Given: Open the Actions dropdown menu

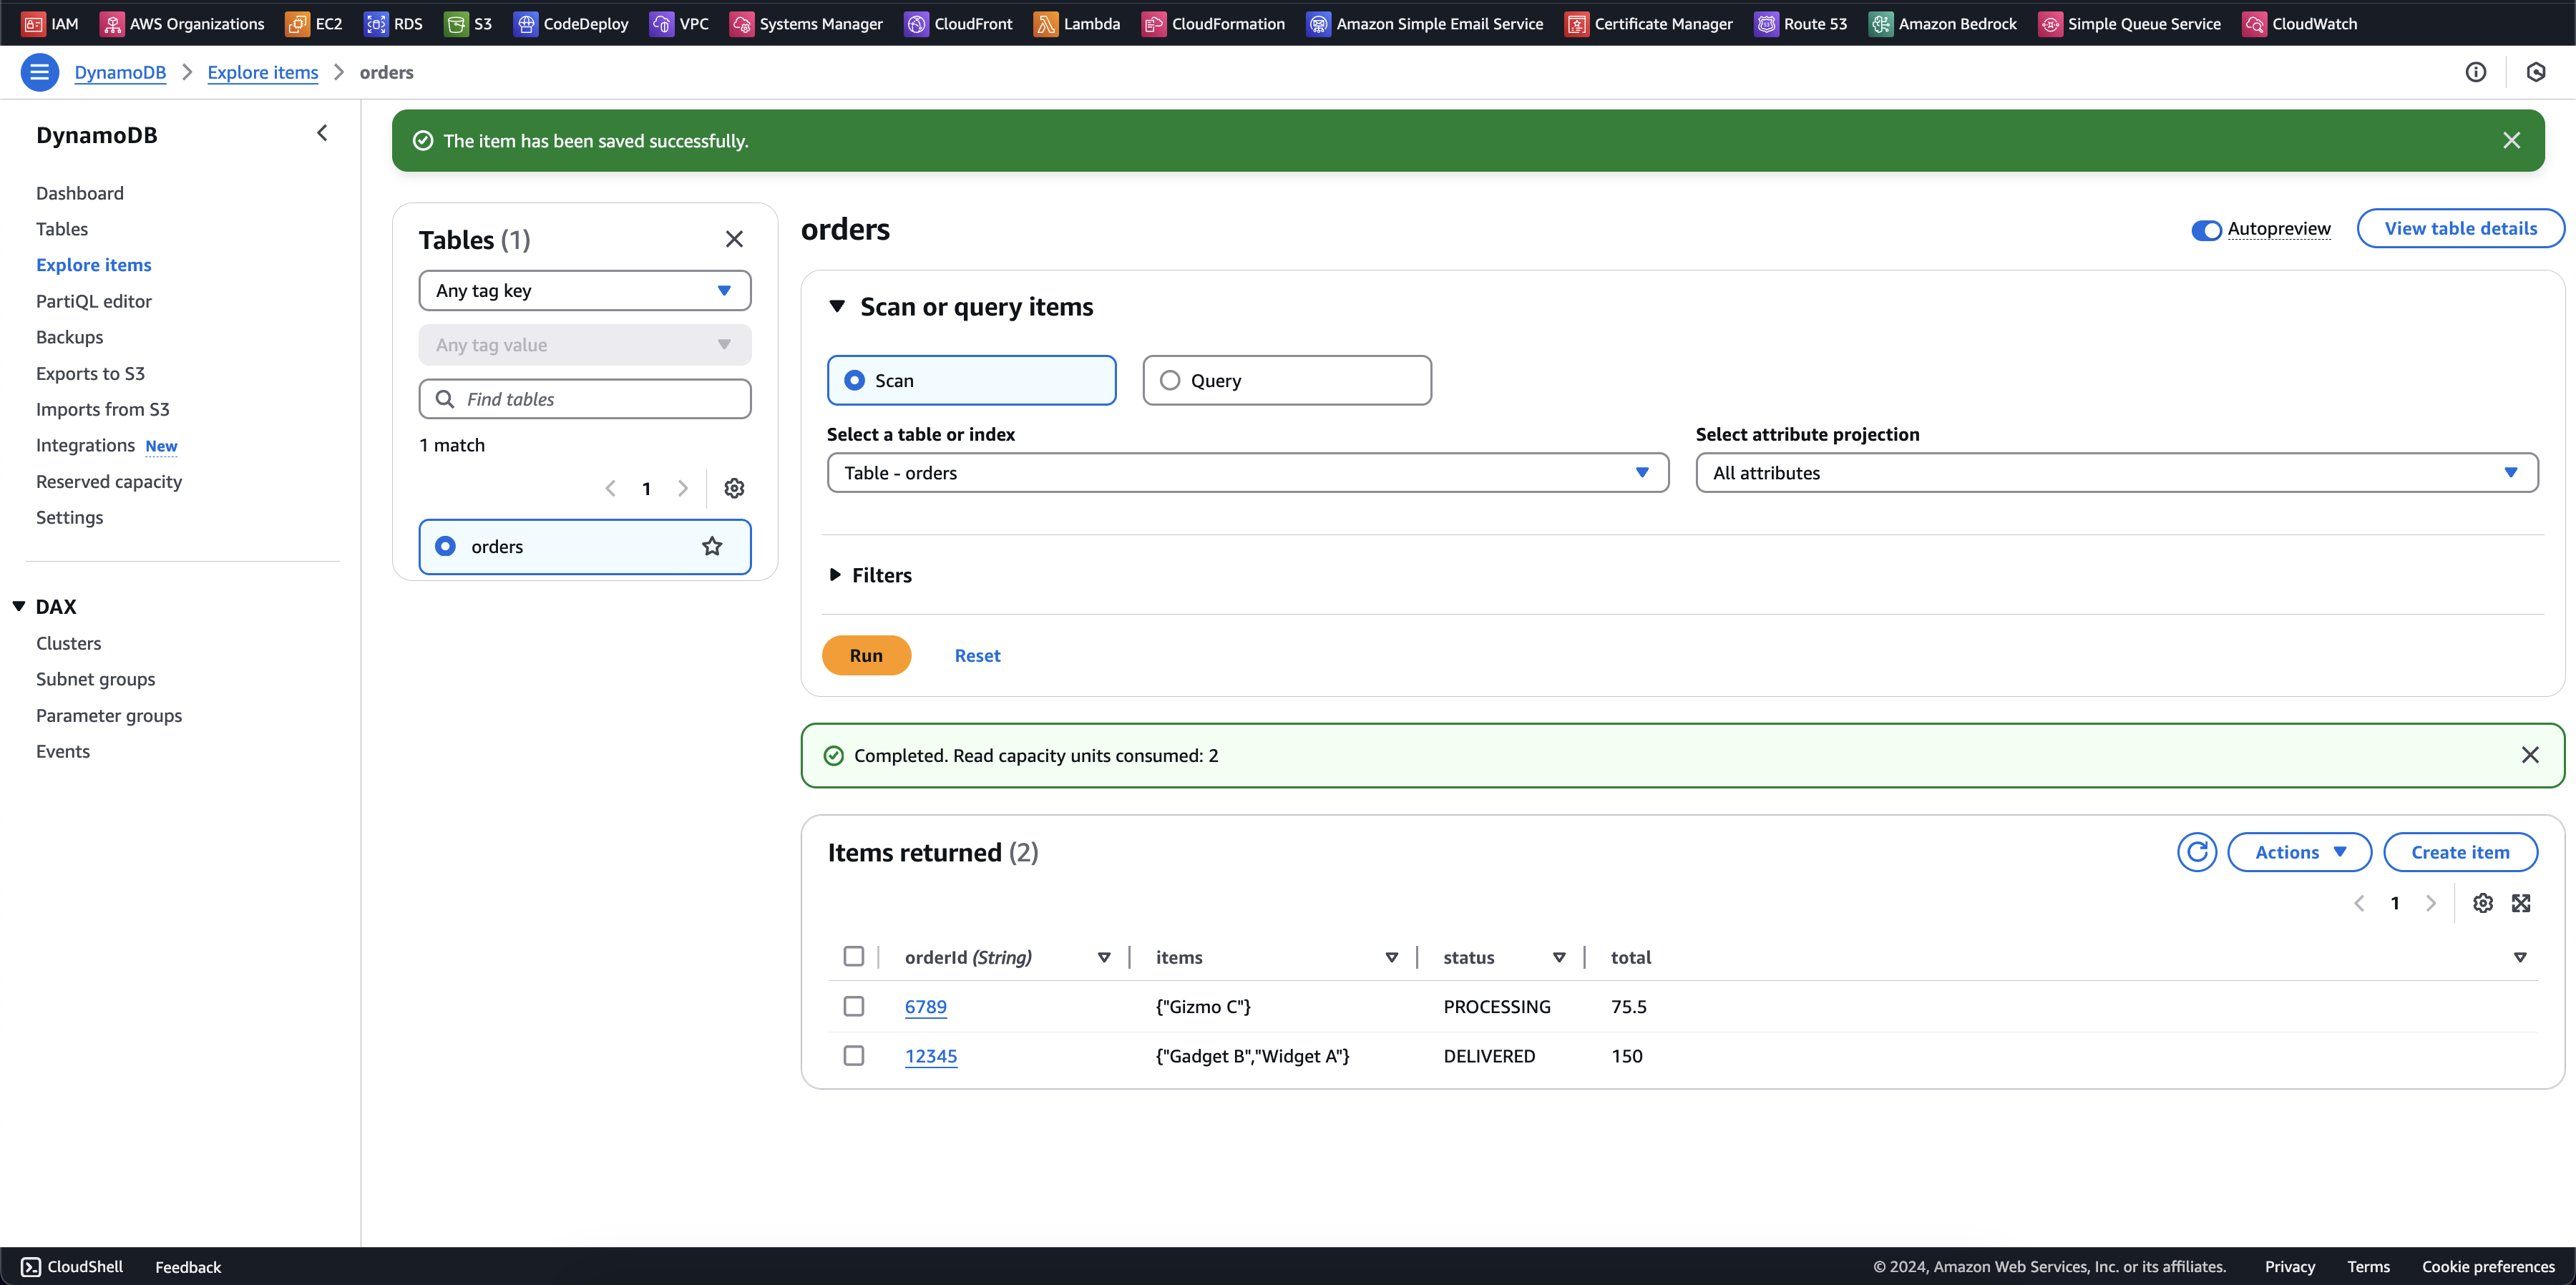Looking at the screenshot, I should (x=2299, y=852).
